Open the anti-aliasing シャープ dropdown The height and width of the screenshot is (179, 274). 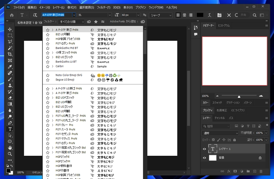(x=161, y=15)
